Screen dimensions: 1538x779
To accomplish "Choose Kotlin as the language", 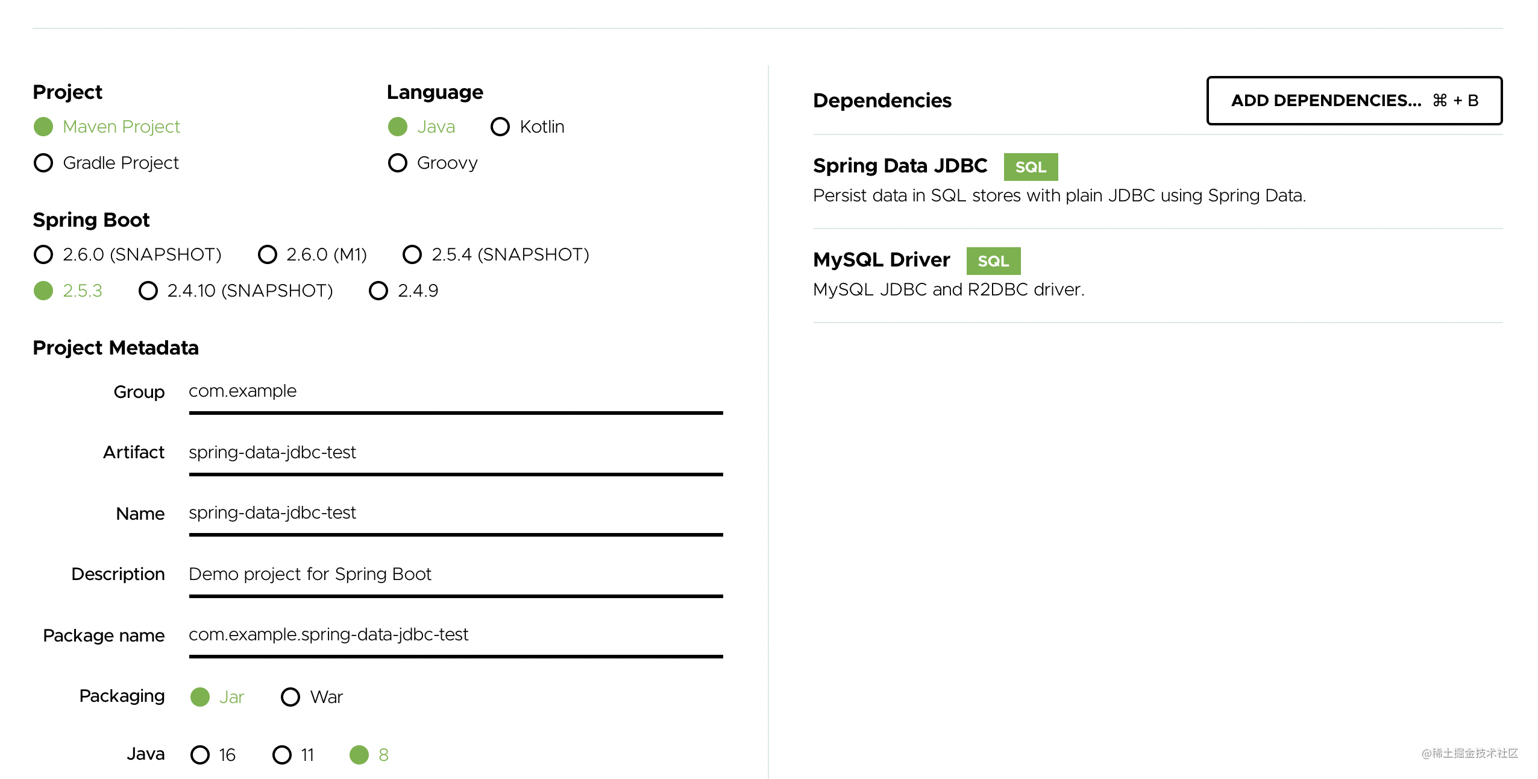I will click(500, 127).
